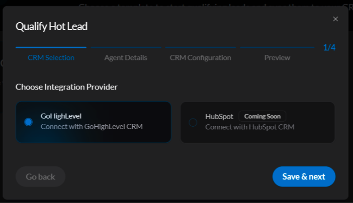Viewport: 353px width, 203px height.
Task: Click the Qualify Hot Lead title
Action: [x=51, y=26]
